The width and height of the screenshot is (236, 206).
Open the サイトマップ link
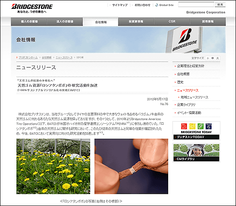pos(120,5)
